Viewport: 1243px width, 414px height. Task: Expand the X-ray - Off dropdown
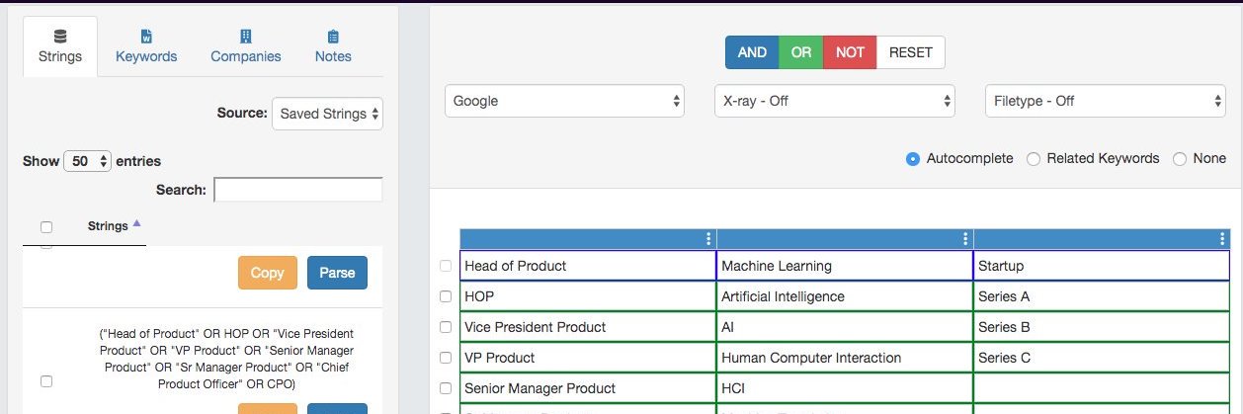[x=835, y=101]
